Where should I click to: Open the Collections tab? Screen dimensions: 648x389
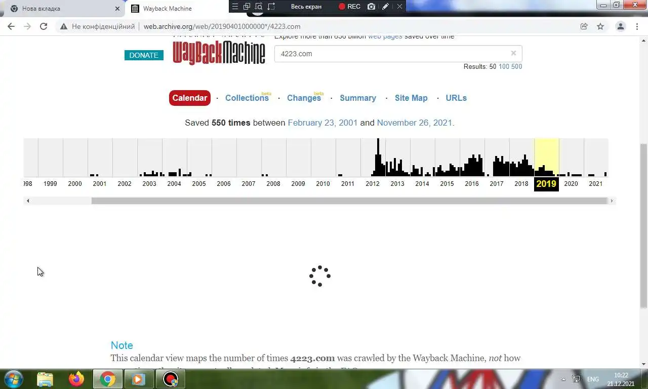click(247, 98)
